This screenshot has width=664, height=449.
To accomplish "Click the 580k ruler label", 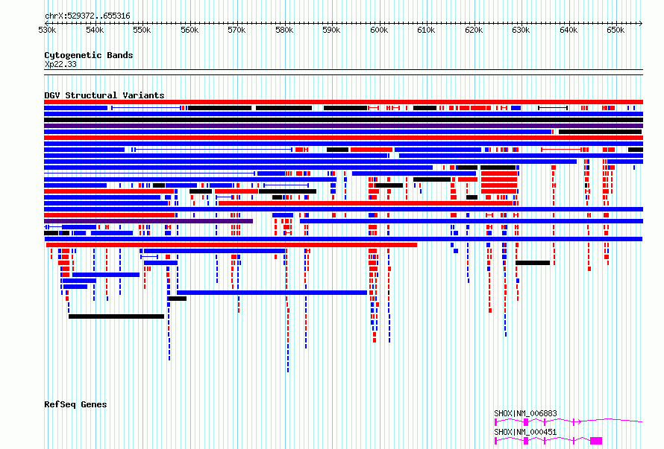I will tap(284, 31).
